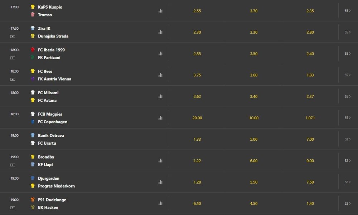Open stats icon for FCB Magpies match
The image size is (358, 215).
(160, 118)
